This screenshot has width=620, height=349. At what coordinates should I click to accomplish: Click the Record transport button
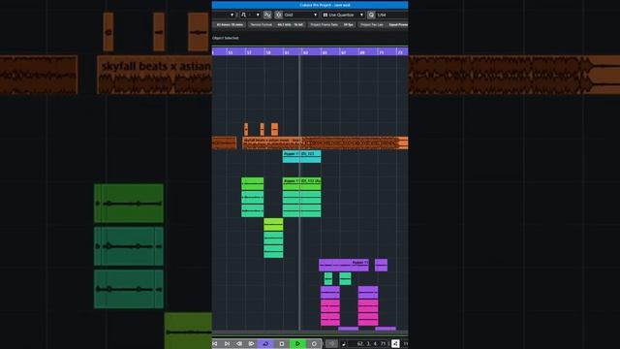314,344
